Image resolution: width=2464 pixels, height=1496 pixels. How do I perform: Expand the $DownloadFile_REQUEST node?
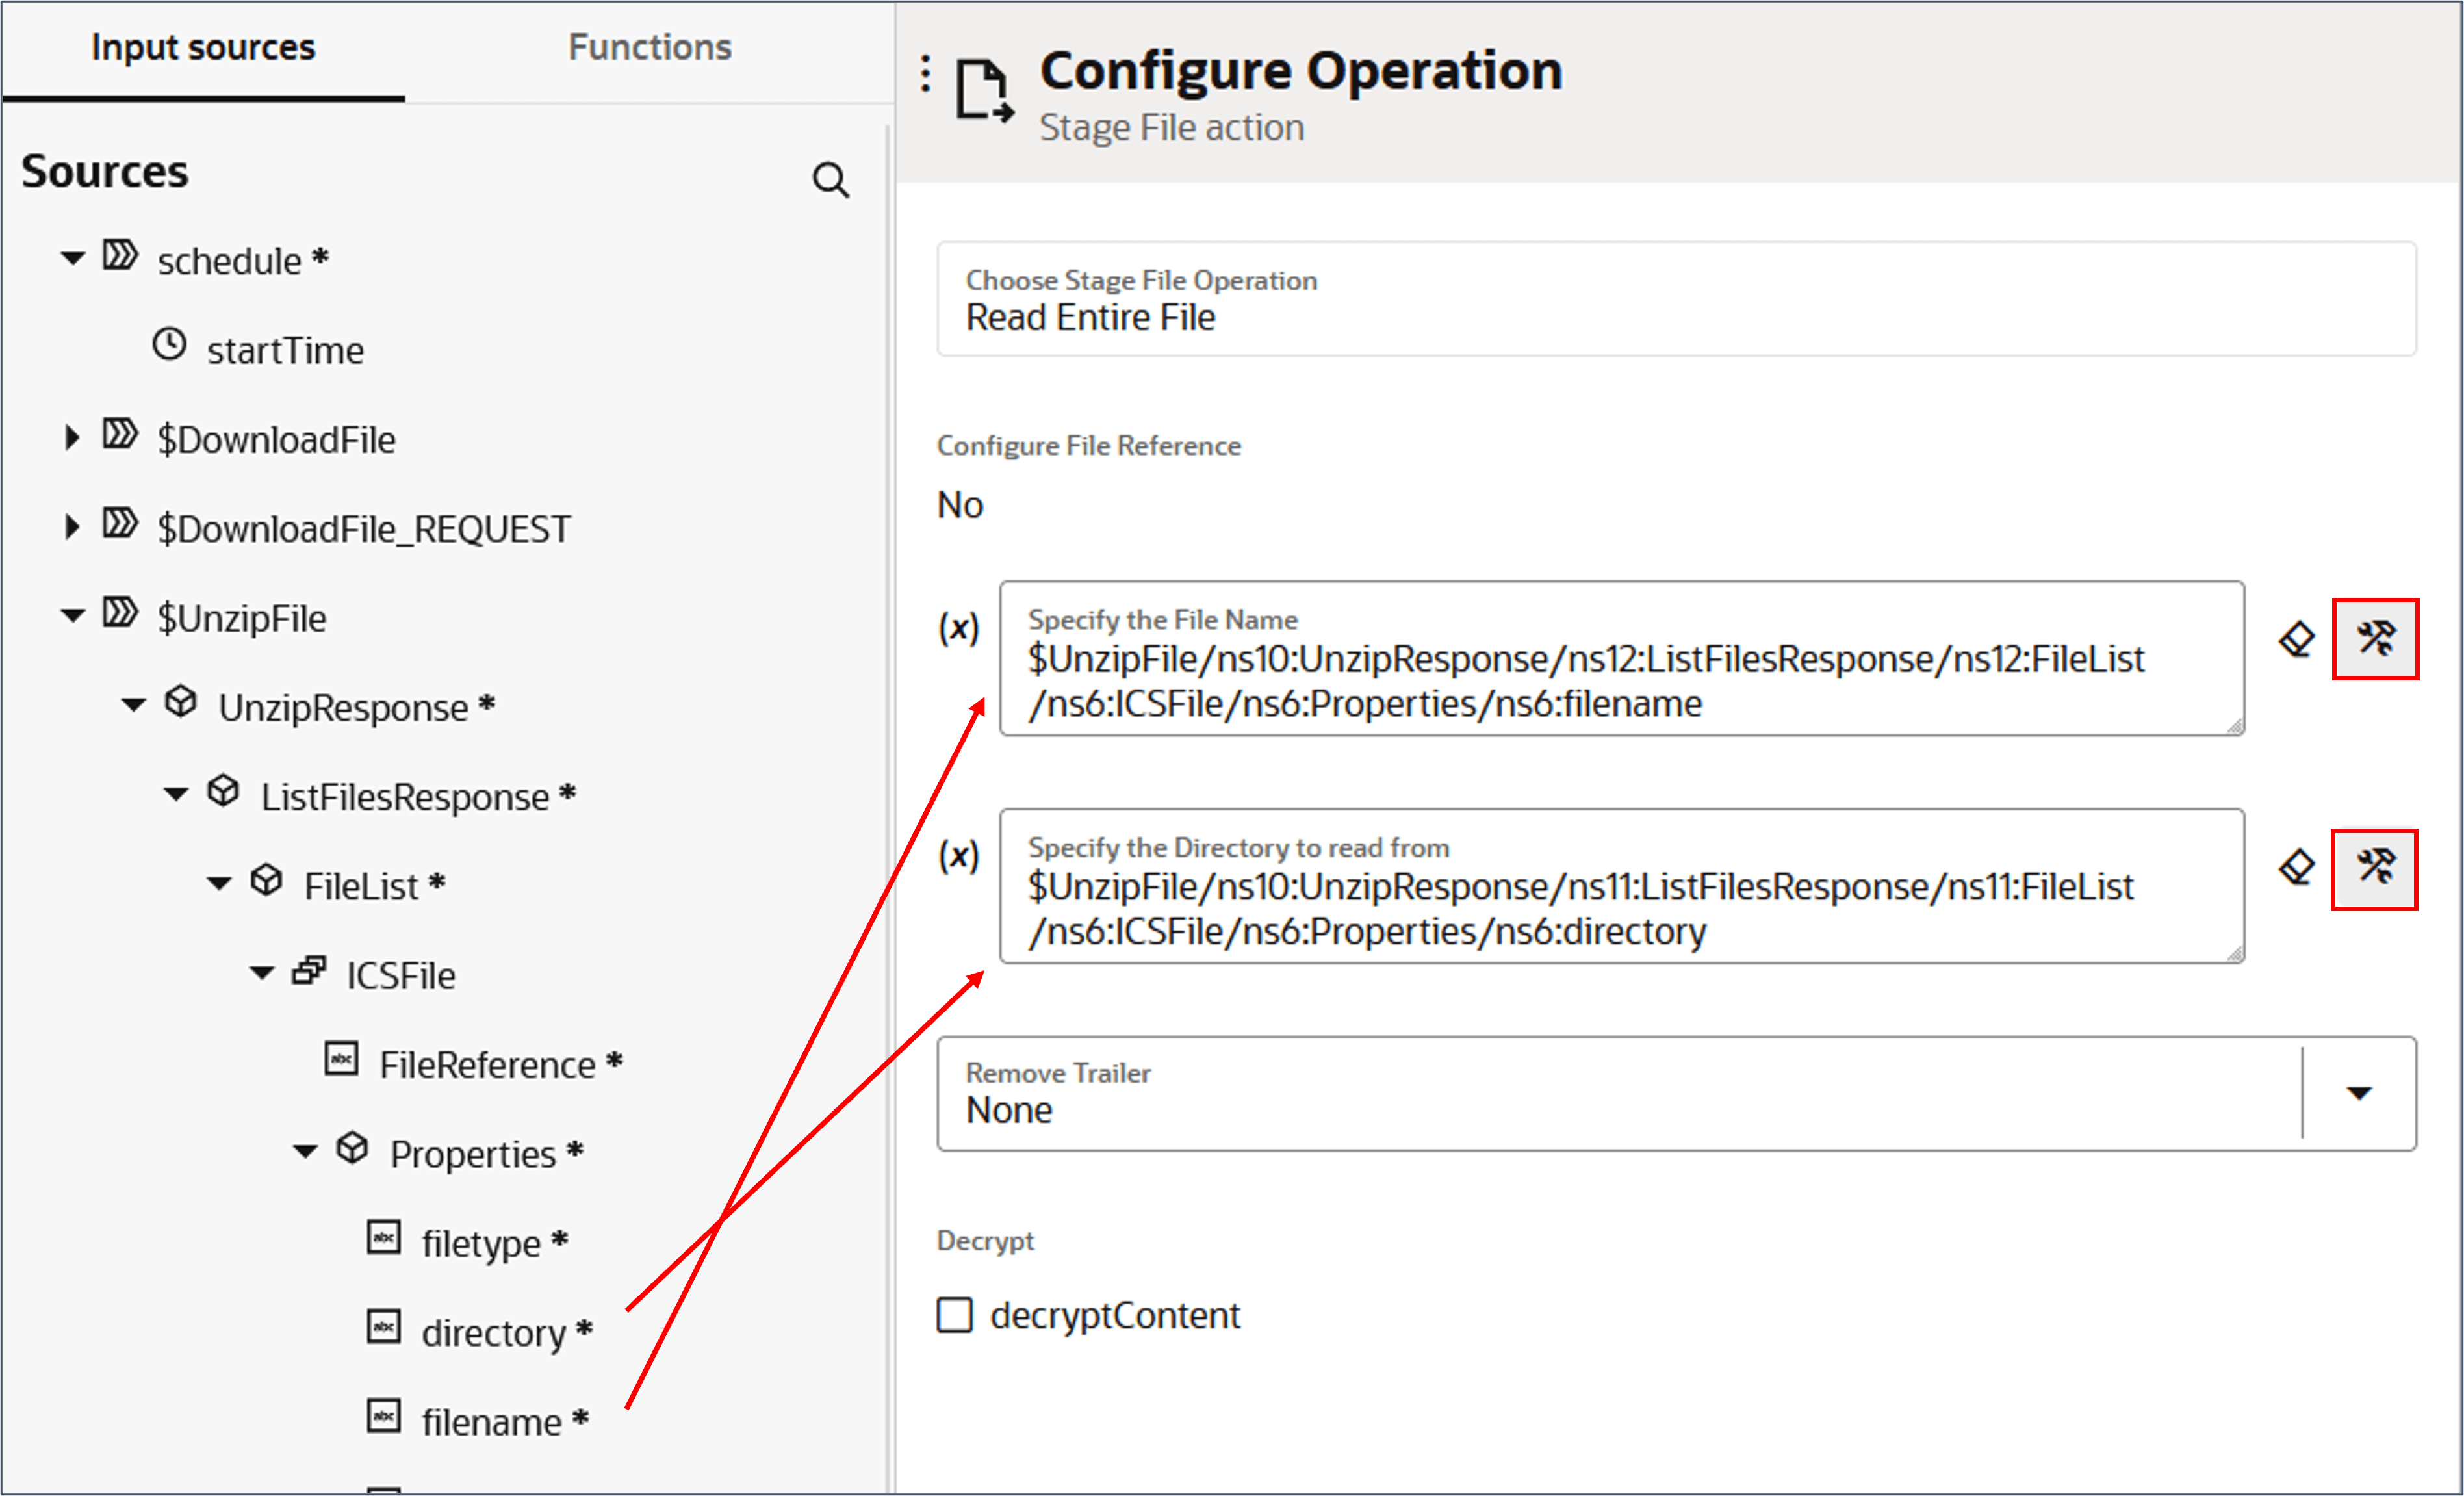[72, 527]
